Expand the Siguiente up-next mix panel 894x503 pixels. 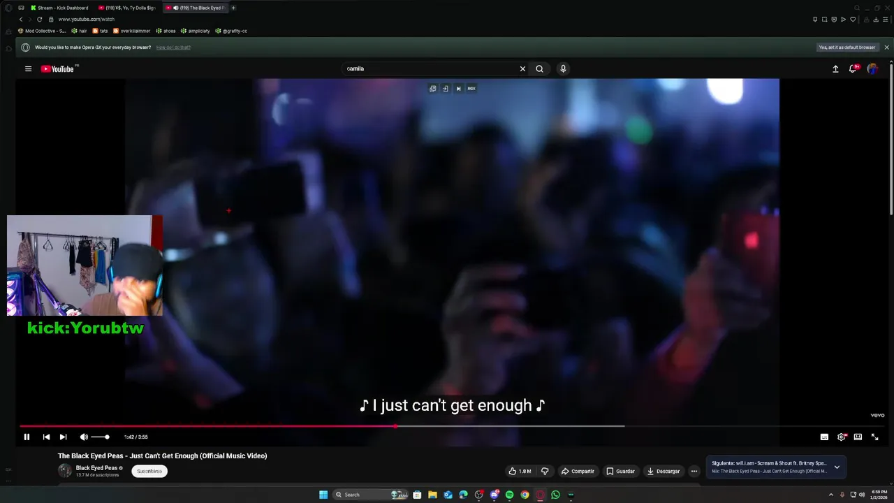pyautogui.click(x=837, y=467)
